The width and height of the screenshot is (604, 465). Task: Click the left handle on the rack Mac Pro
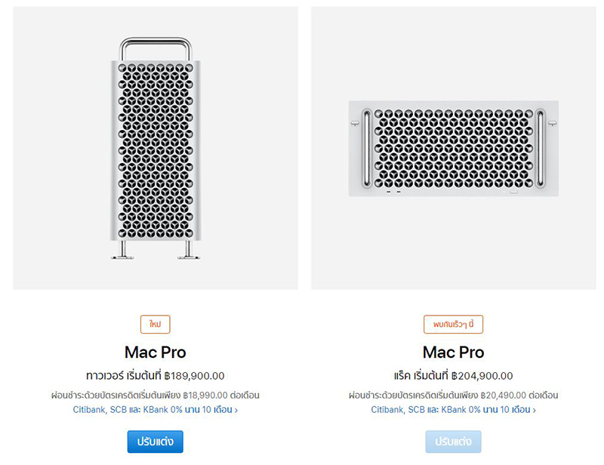[365, 149]
